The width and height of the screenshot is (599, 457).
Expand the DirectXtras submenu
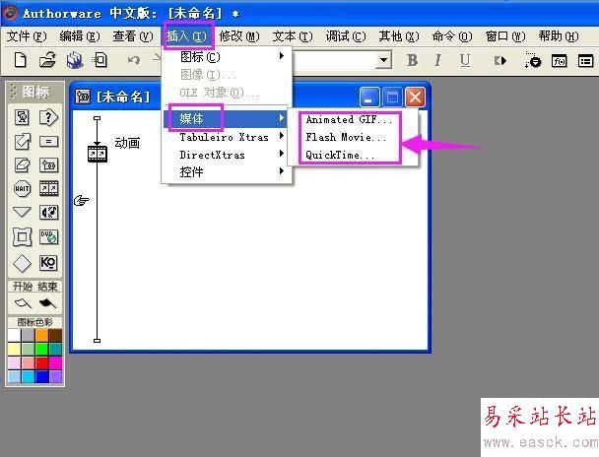[227, 155]
